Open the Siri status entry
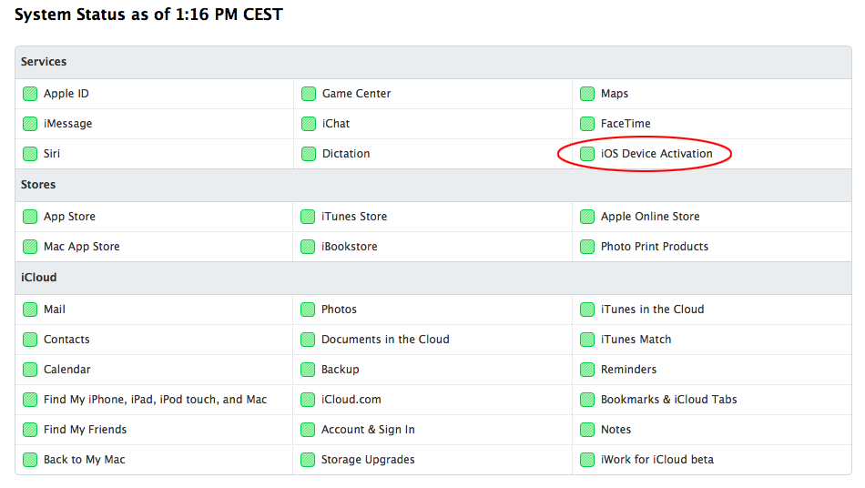Image resolution: width=865 pixels, height=488 pixels. click(x=52, y=154)
